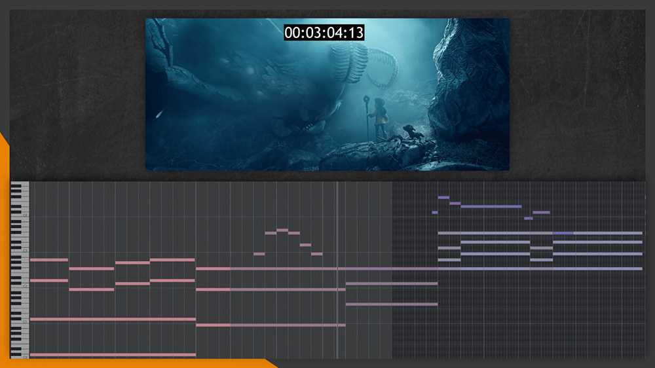Select the long pink note on the C1 row
The width and height of the screenshot is (655, 368).
coord(113,319)
